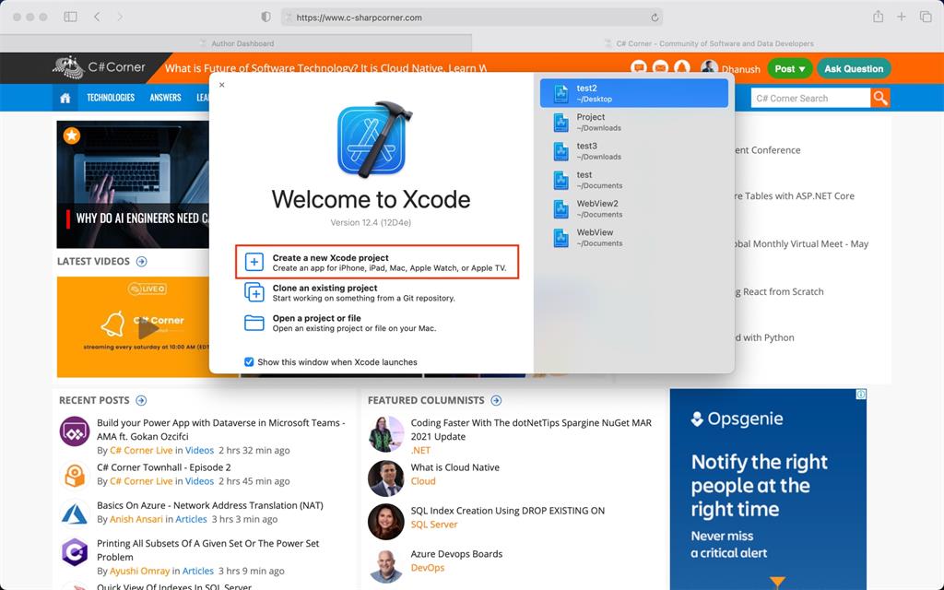Image resolution: width=944 pixels, height=590 pixels.
Task: Click the Power Apps icon beside Dataverse post
Action: pos(75,431)
